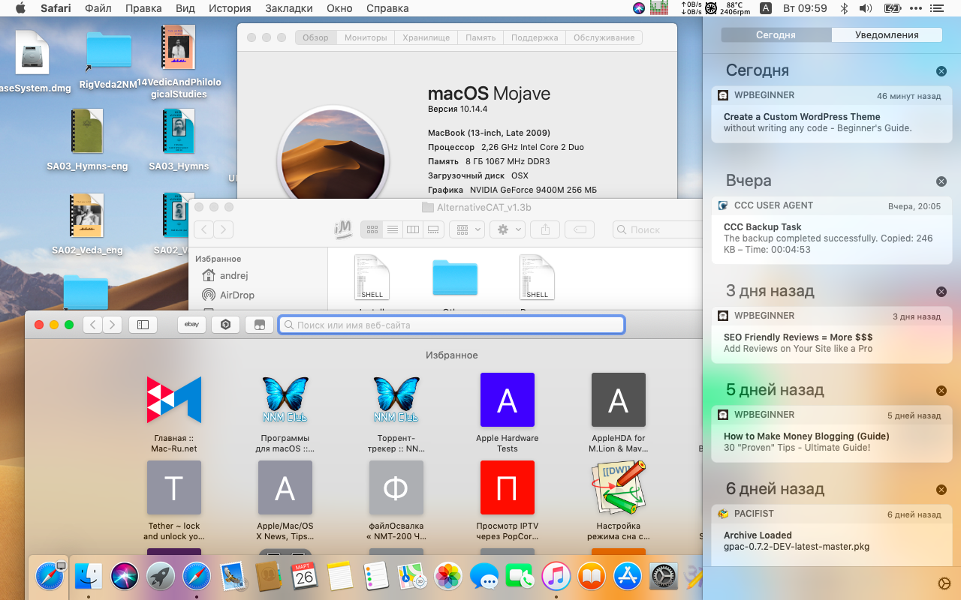Open Notification Center settings gear
This screenshot has width=961, height=600.
click(x=944, y=583)
